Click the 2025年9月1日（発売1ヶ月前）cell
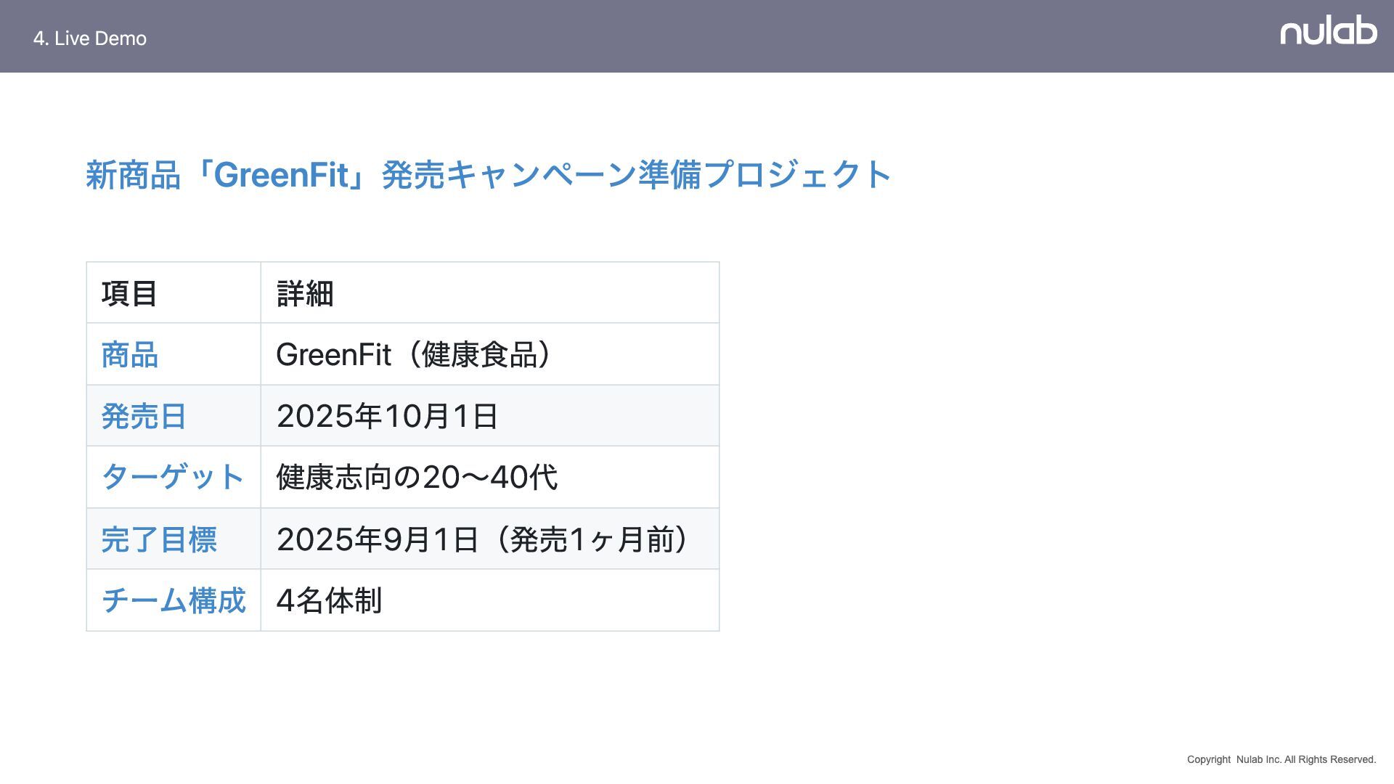This screenshot has width=1394, height=784. coord(490,539)
